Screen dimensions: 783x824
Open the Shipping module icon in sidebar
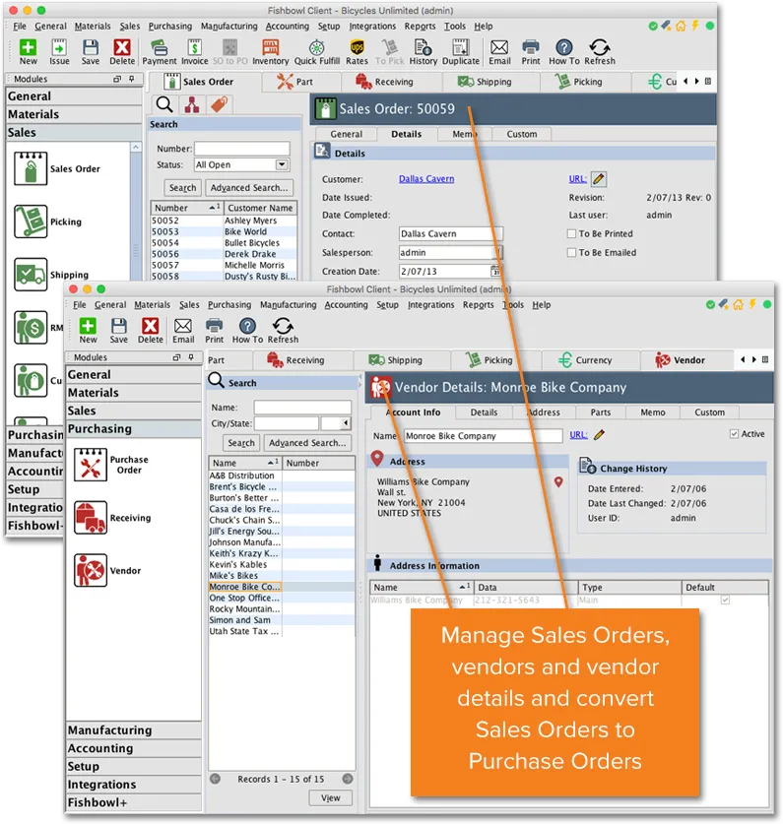[x=31, y=274]
